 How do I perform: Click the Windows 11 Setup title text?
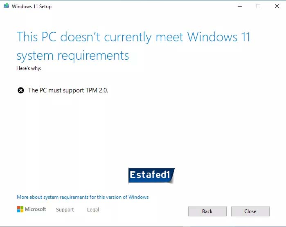[x=32, y=7]
